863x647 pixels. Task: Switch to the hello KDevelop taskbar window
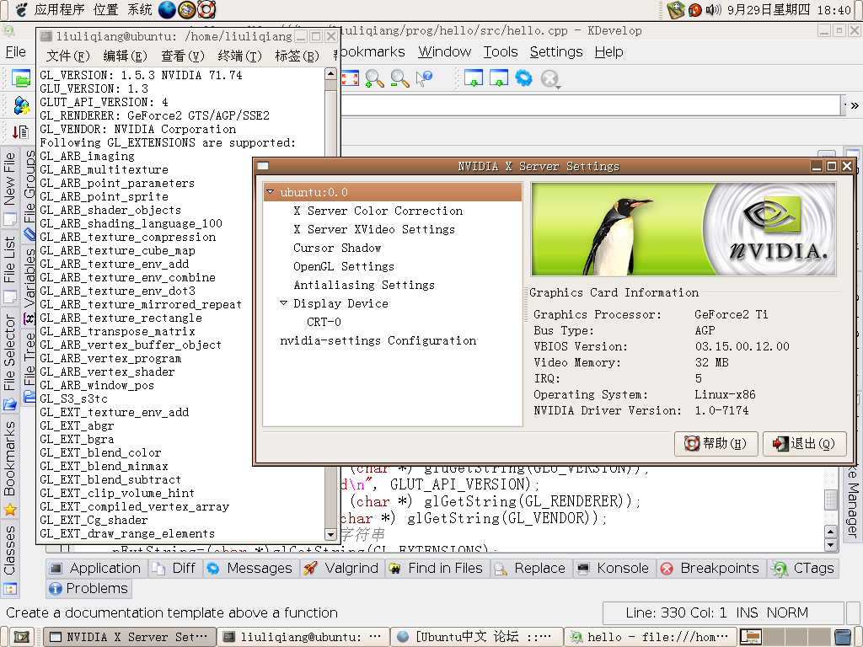tap(650, 637)
